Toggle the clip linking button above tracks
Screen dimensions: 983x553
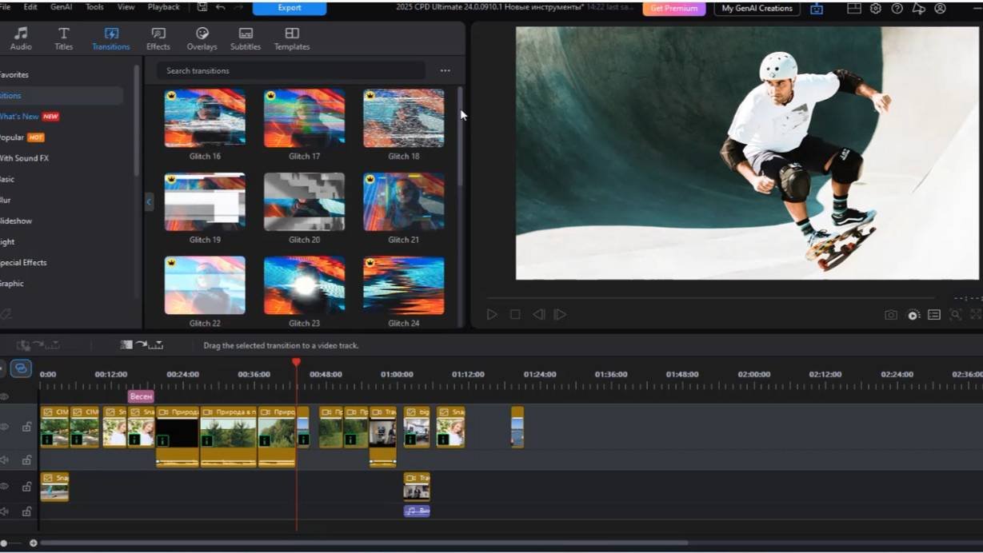click(x=22, y=368)
